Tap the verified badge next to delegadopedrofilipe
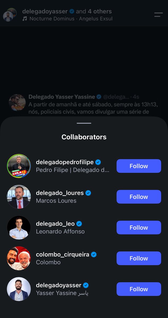Image resolution: width=168 pixels, height=318 pixels. coord(98,162)
